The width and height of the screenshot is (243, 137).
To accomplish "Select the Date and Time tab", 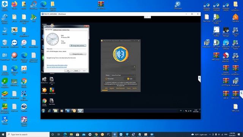I will click(x=49, y=30).
